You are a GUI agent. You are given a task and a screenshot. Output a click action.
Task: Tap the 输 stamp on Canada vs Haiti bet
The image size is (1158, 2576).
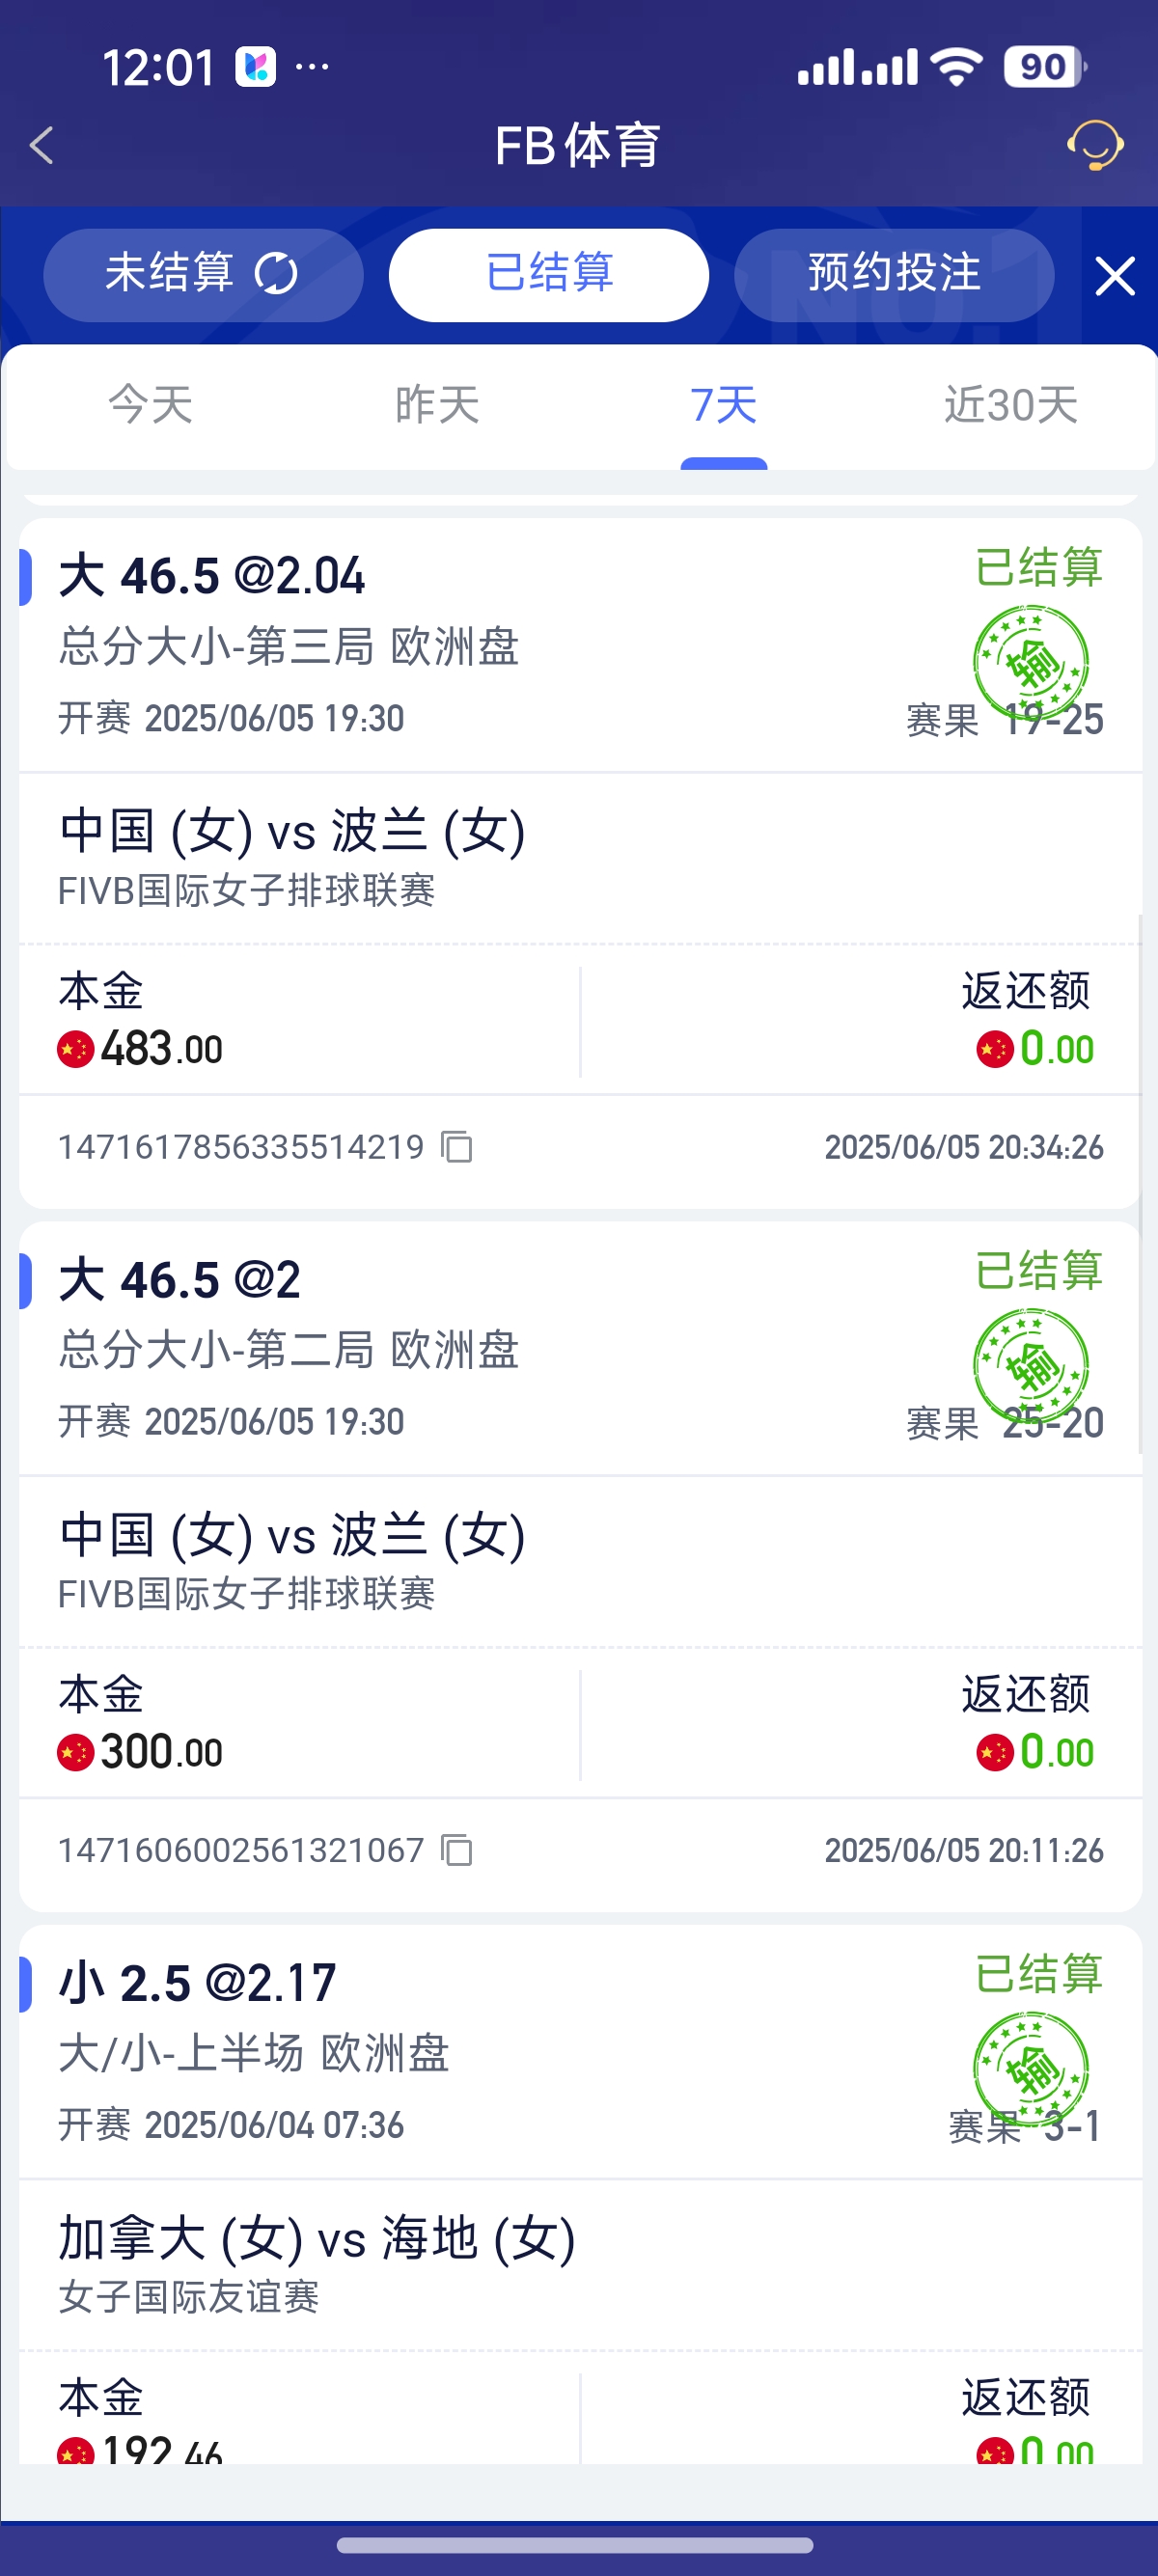1031,2069
